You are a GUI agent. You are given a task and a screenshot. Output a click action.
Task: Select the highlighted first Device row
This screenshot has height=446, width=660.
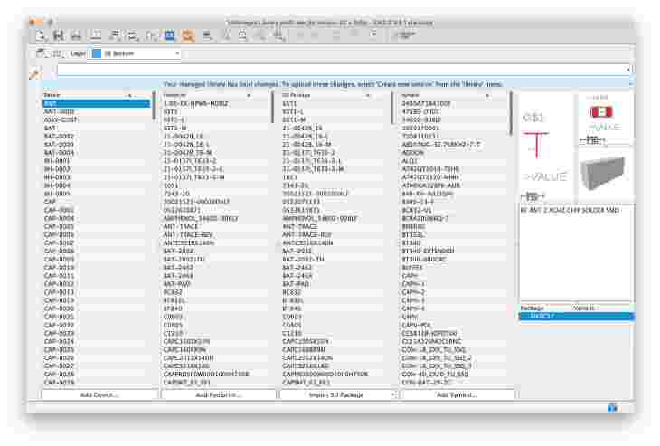[97, 103]
